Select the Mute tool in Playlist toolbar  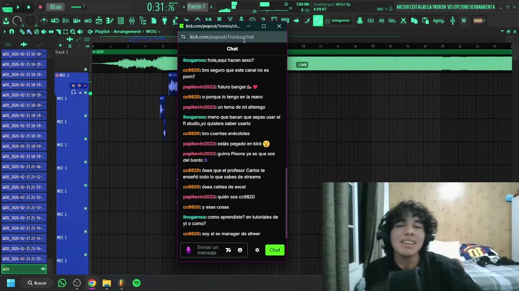44,32
